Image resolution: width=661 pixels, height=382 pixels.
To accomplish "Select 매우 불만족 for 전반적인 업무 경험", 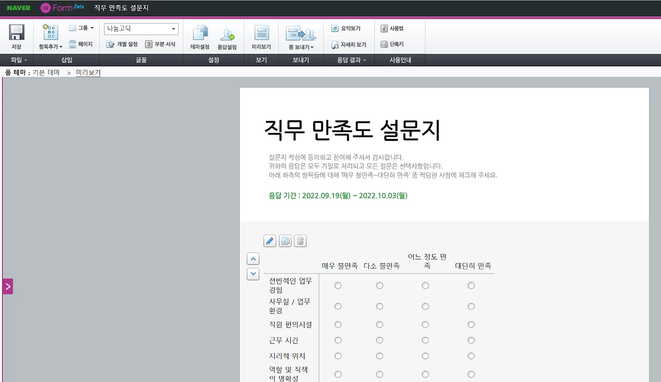I will [338, 285].
